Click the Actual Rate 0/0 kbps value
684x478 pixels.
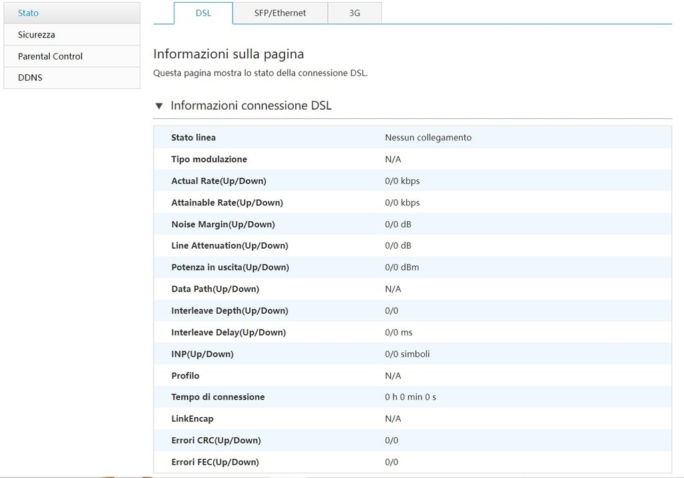tap(402, 181)
